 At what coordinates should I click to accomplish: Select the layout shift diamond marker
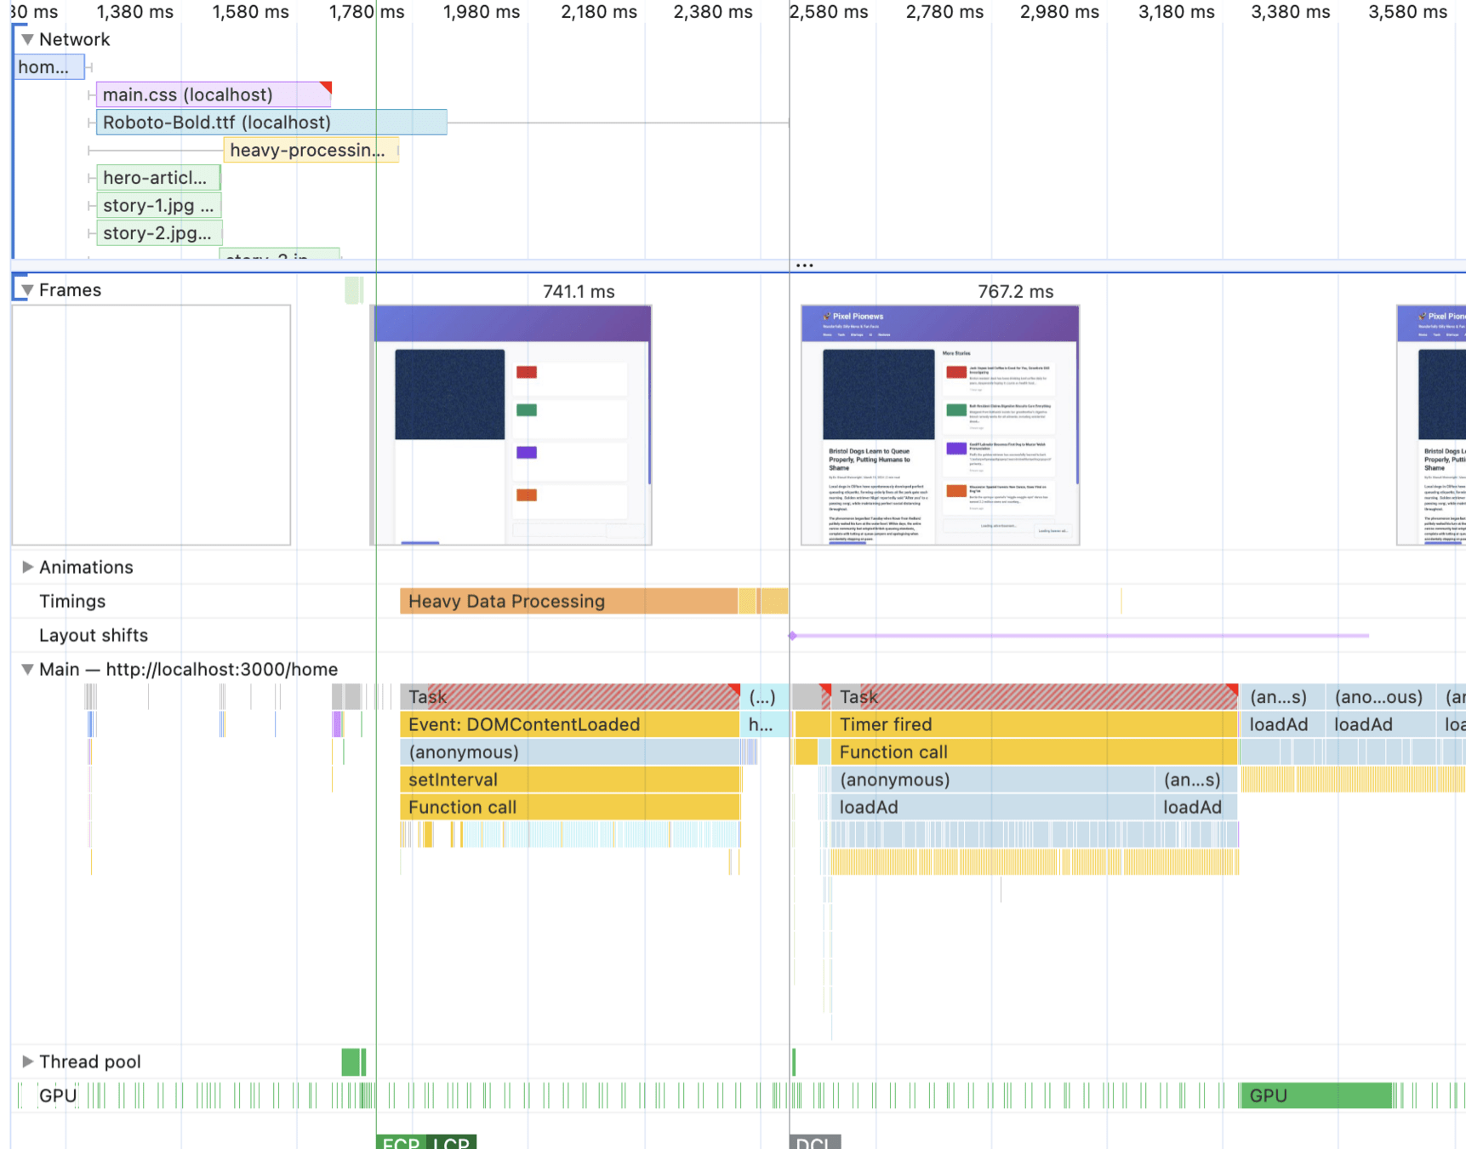pos(793,636)
